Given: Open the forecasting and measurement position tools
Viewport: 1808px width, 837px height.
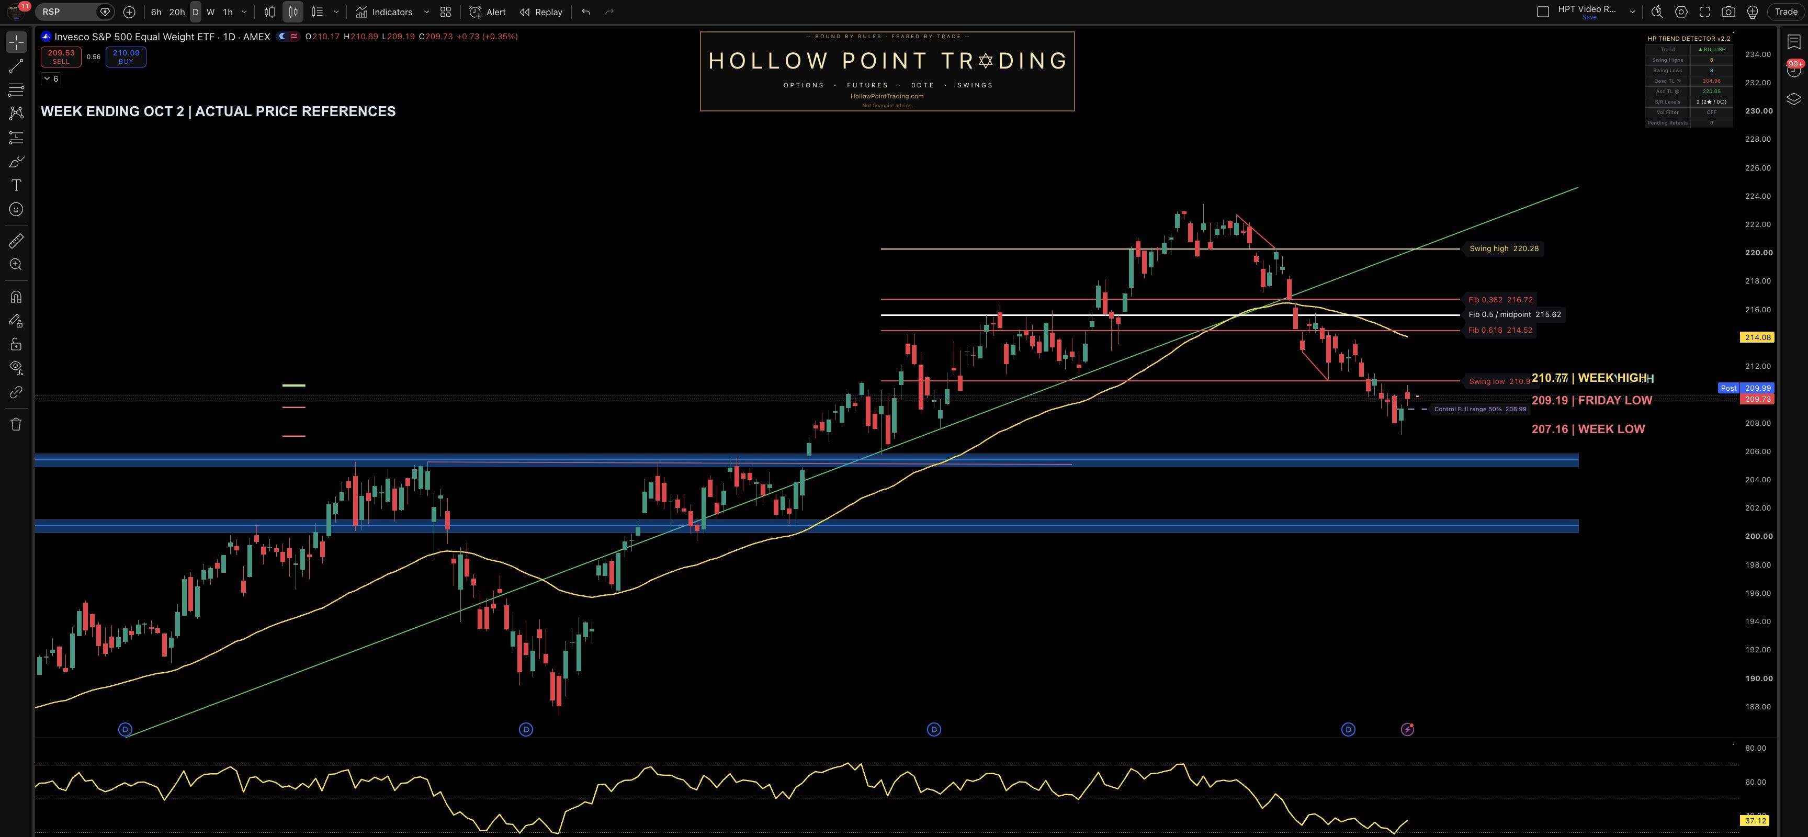Looking at the screenshot, I should click(16, 138).
